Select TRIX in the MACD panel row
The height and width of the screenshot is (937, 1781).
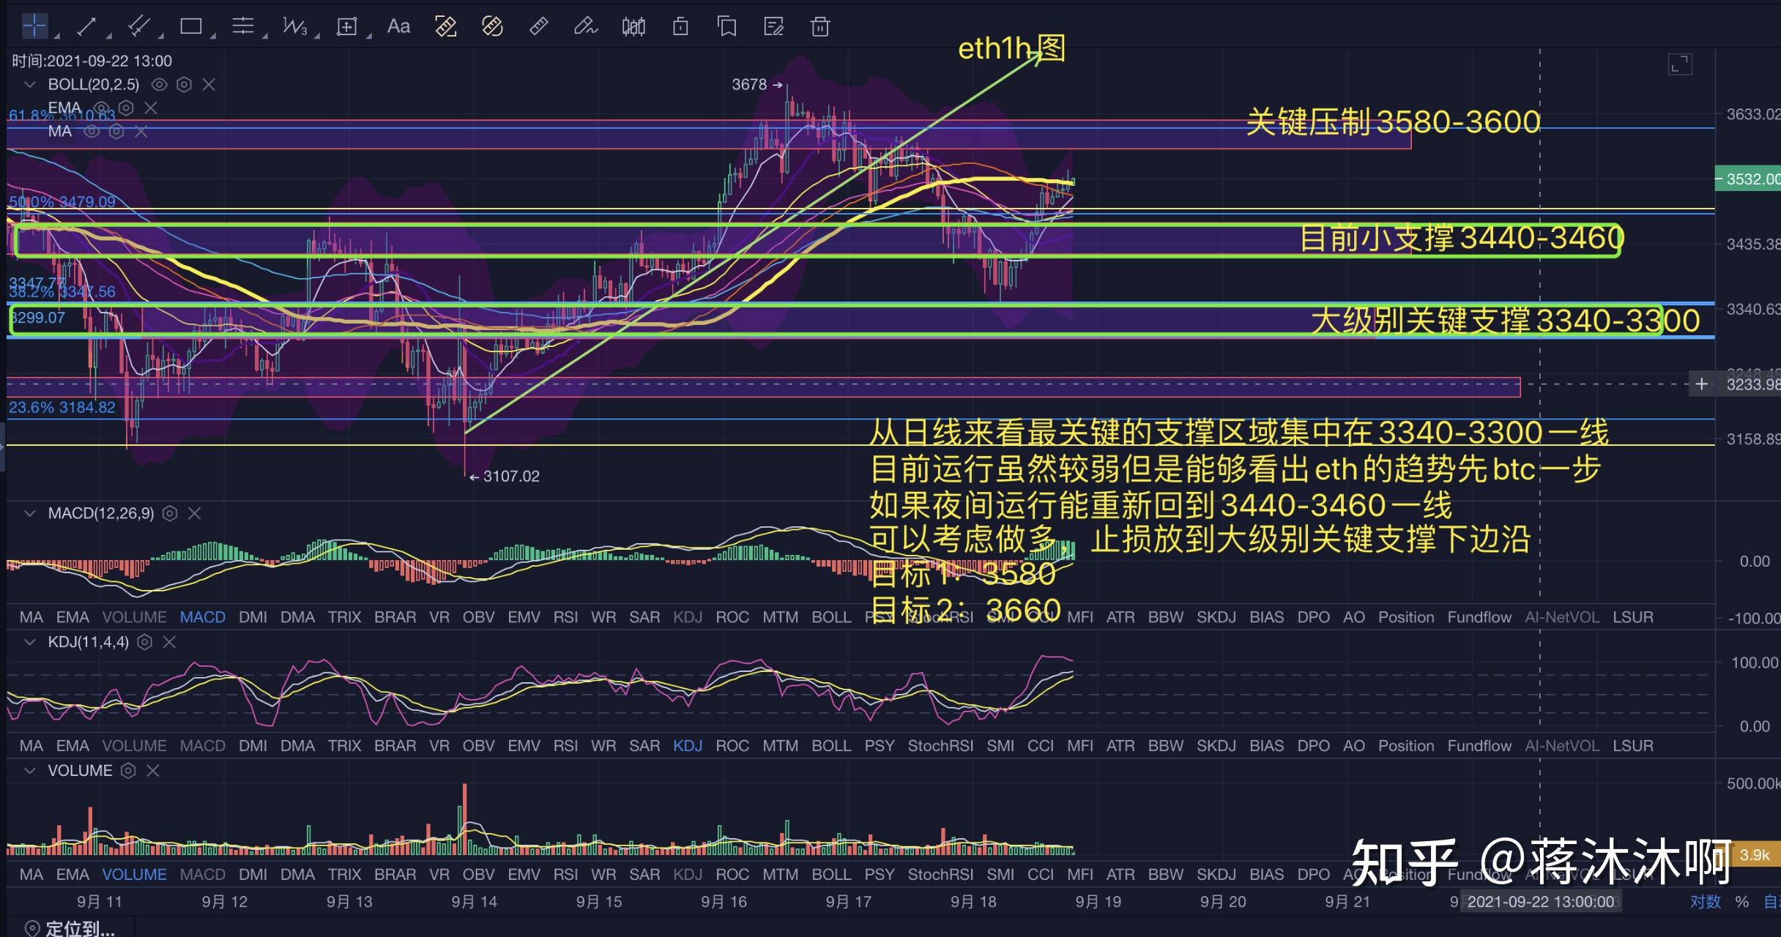click(345, 617)
